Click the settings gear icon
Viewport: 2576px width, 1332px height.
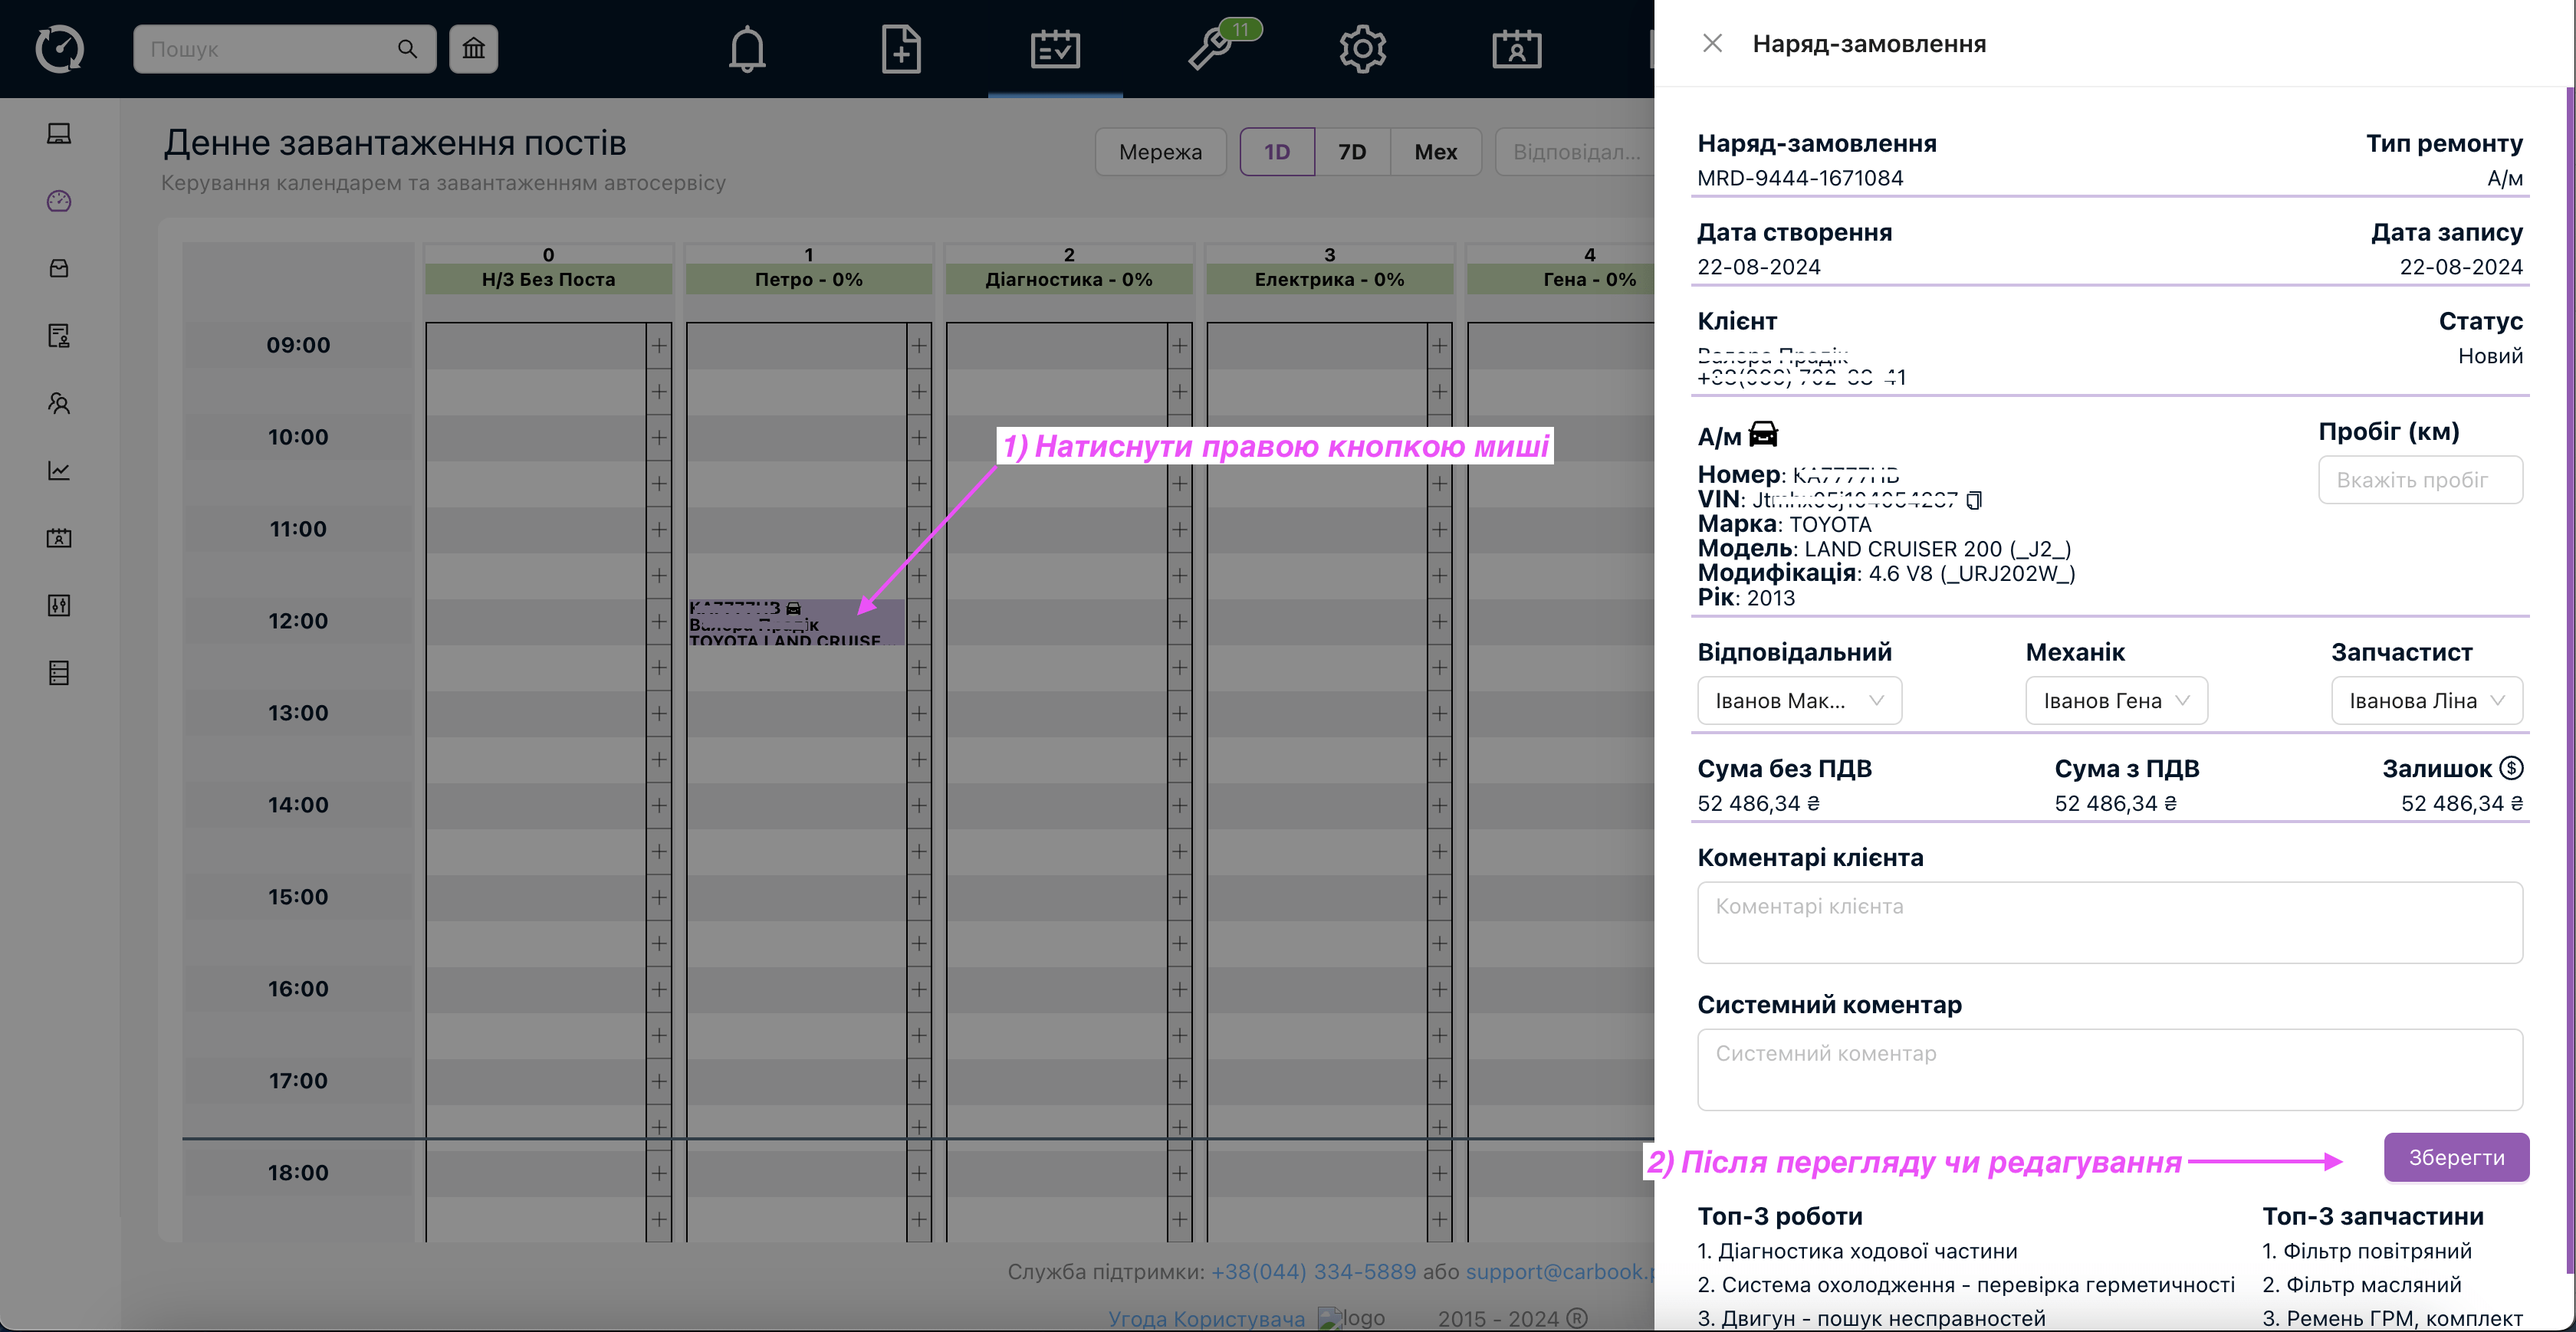point(1361,48)
